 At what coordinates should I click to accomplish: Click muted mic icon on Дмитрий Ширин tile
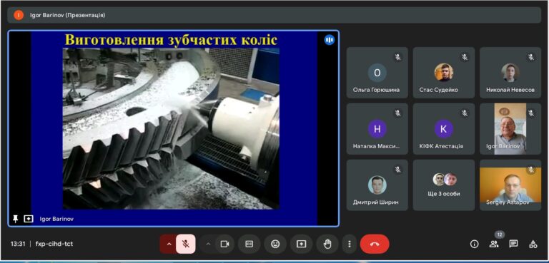click(397, 170)
